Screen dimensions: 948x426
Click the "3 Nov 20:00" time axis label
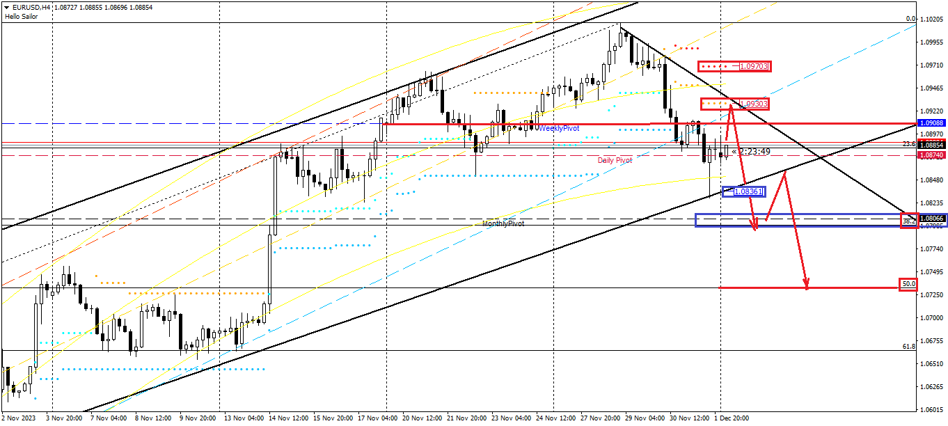point(65,419)
